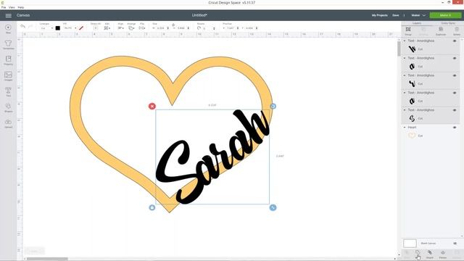Collapse the letter 'S' text layer
This screenshot has width=464, height=261.
(x=405, y=110)
